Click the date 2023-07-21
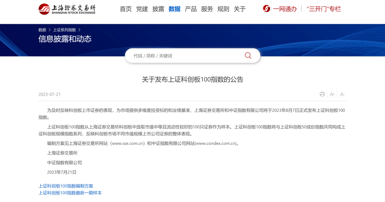 tap(49, 95)
